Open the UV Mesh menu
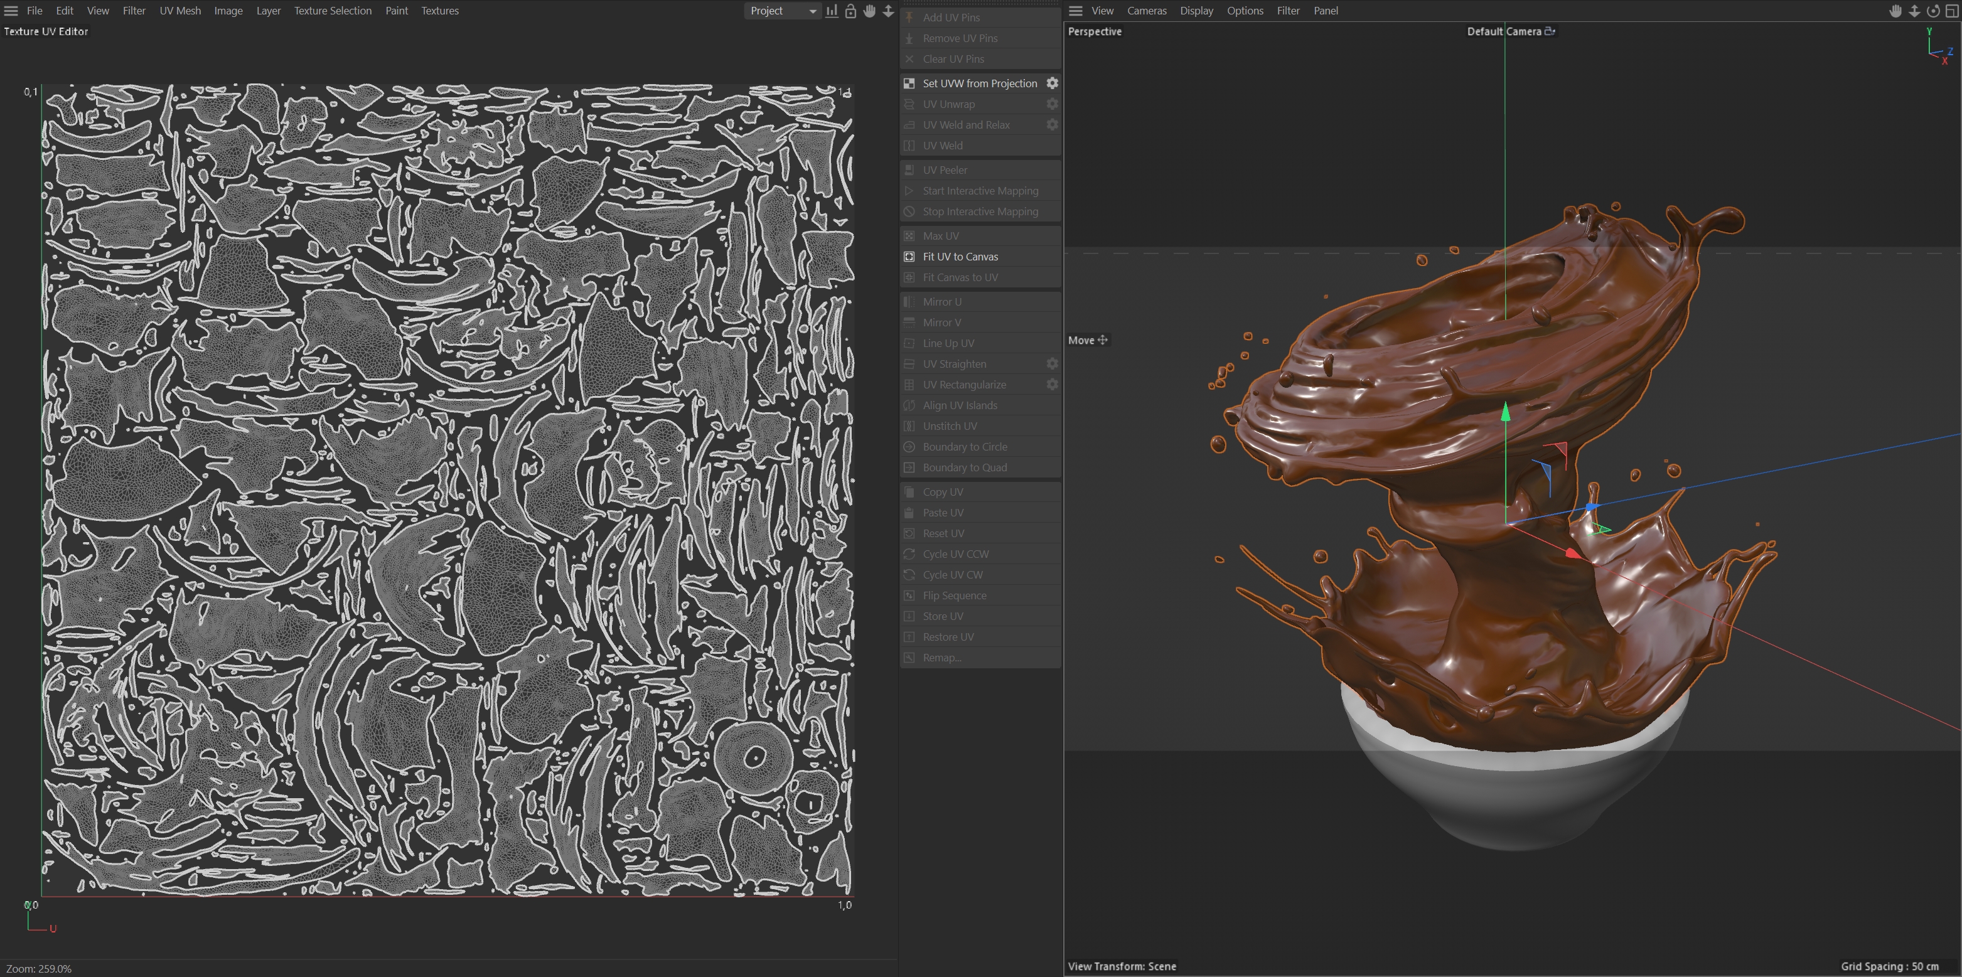Image resolution: width=1962 pixels, height=977 pixels. pyautogui.click(x=180, y=11)
